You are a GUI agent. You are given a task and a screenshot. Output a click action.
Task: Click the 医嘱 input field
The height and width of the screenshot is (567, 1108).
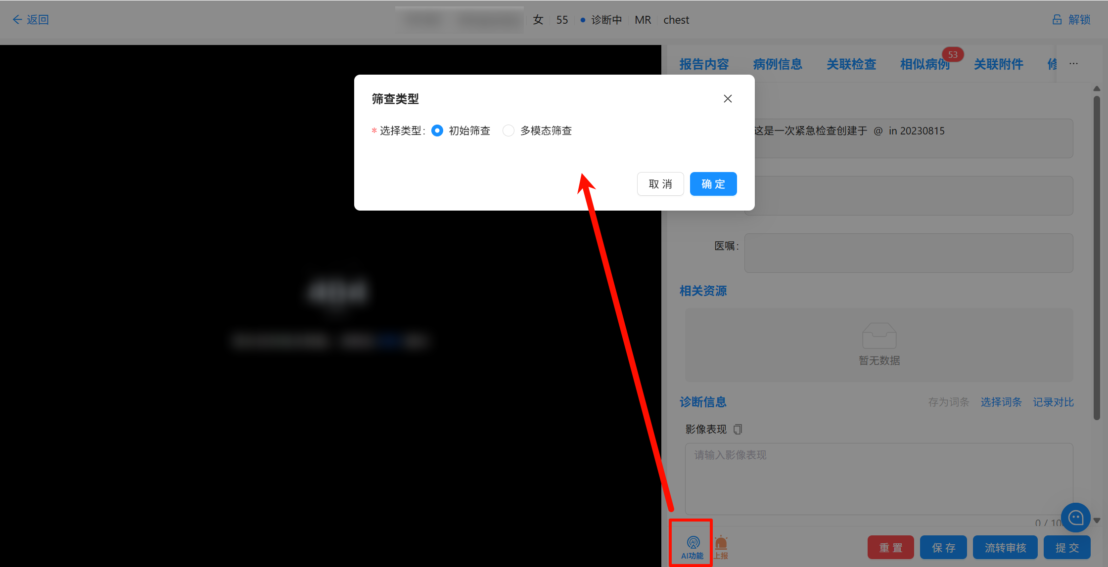click(908, 253)
